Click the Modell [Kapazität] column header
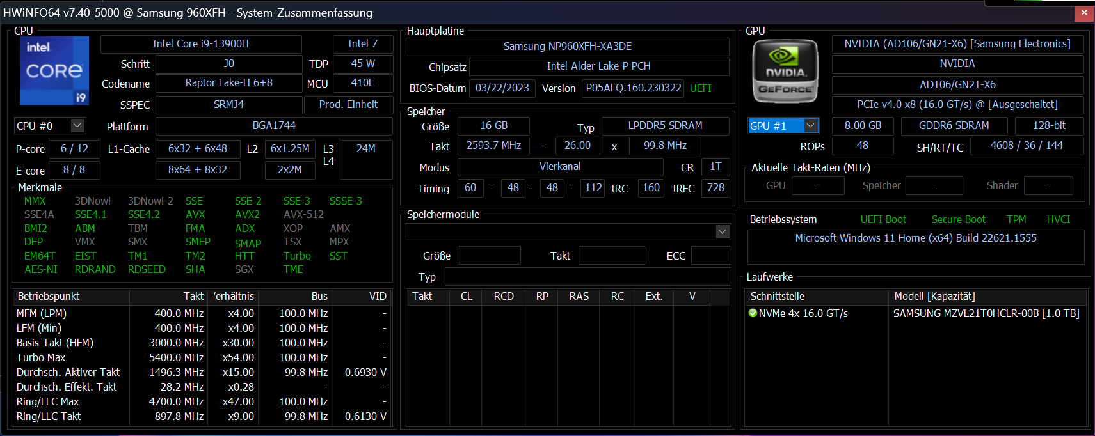The height and width of the screenshot is (436, 1095). pos(934,296)
